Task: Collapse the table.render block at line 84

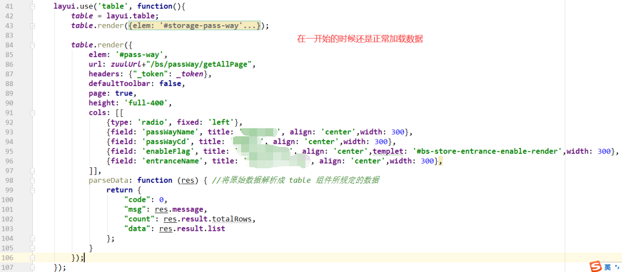Action: pyautogui.click(x=32, y=45)
